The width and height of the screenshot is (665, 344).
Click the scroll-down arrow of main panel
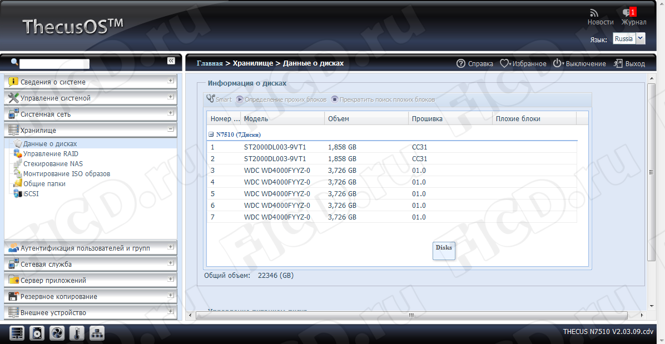[x=652, y=306]
